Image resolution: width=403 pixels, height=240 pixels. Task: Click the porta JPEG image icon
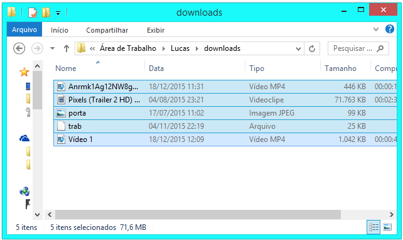point(61,113)
